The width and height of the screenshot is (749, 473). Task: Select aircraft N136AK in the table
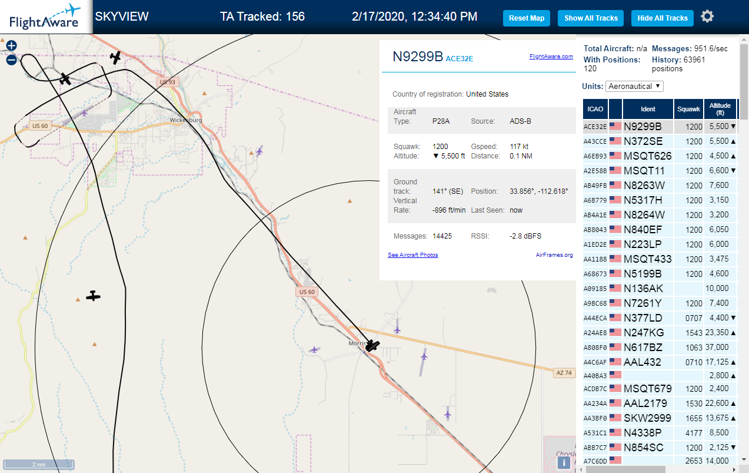click(x=660, y=288)
